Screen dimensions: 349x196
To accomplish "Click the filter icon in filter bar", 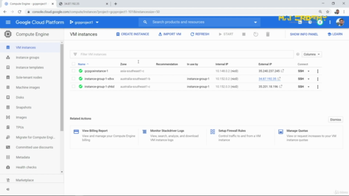I will 75,54.
